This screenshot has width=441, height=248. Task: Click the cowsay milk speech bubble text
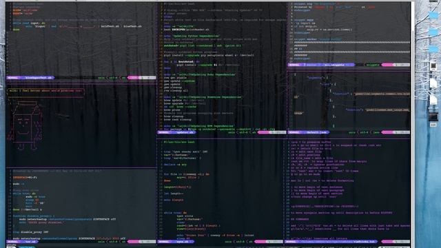point(45,90)
